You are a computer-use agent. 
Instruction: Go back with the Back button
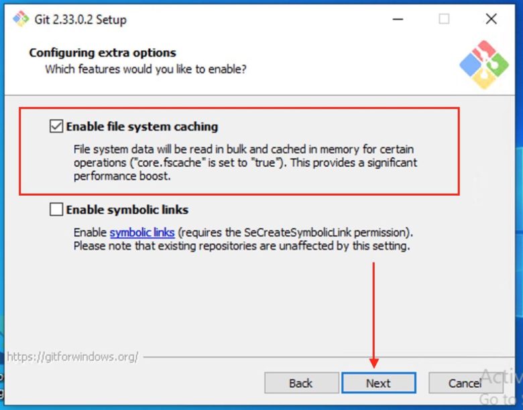tap(302, 383)
